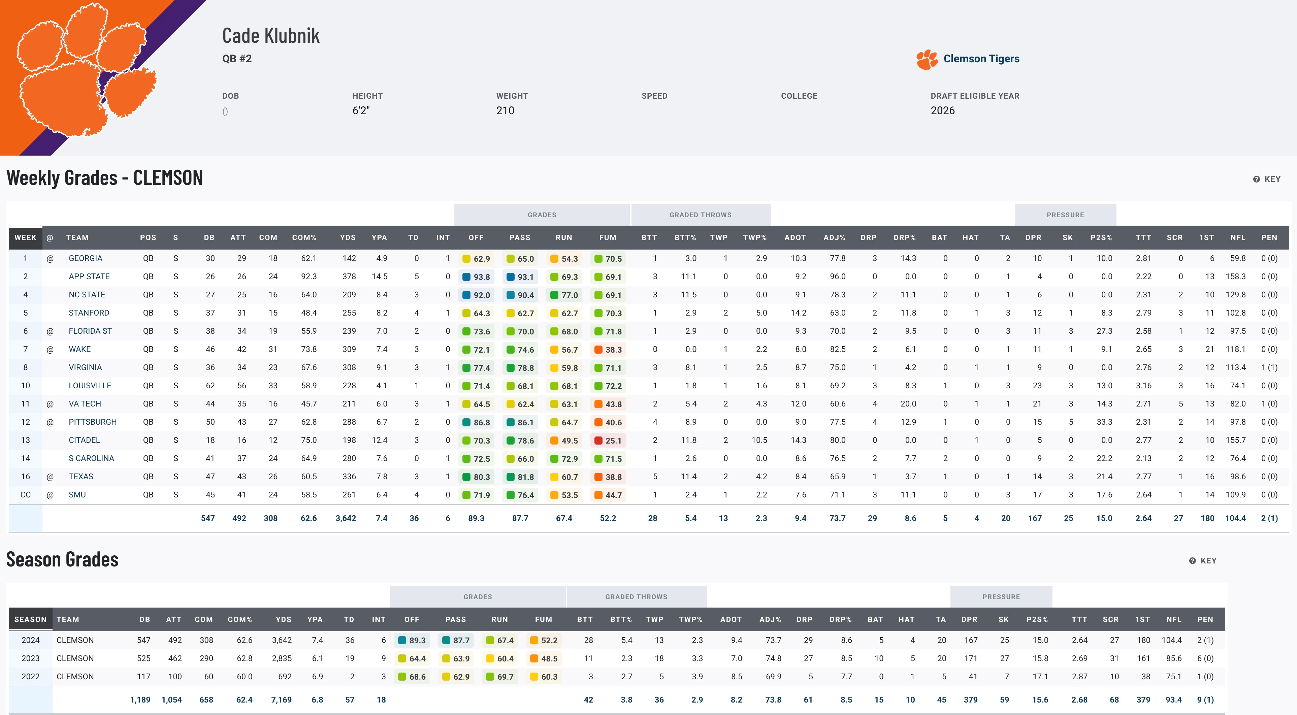Sort season table by TTT column header
The width and height of the screenshot is (1297, 715).
1079,619
